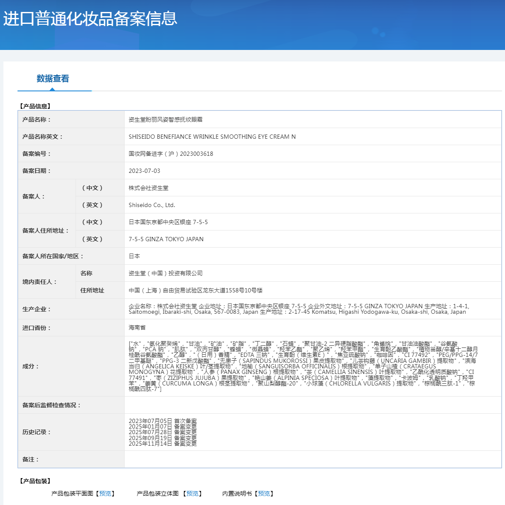Viewport: 505px width, 505px height.
Task: Select history entry 2025年01月07日 备案变更
Action: [x=163, y=426]
